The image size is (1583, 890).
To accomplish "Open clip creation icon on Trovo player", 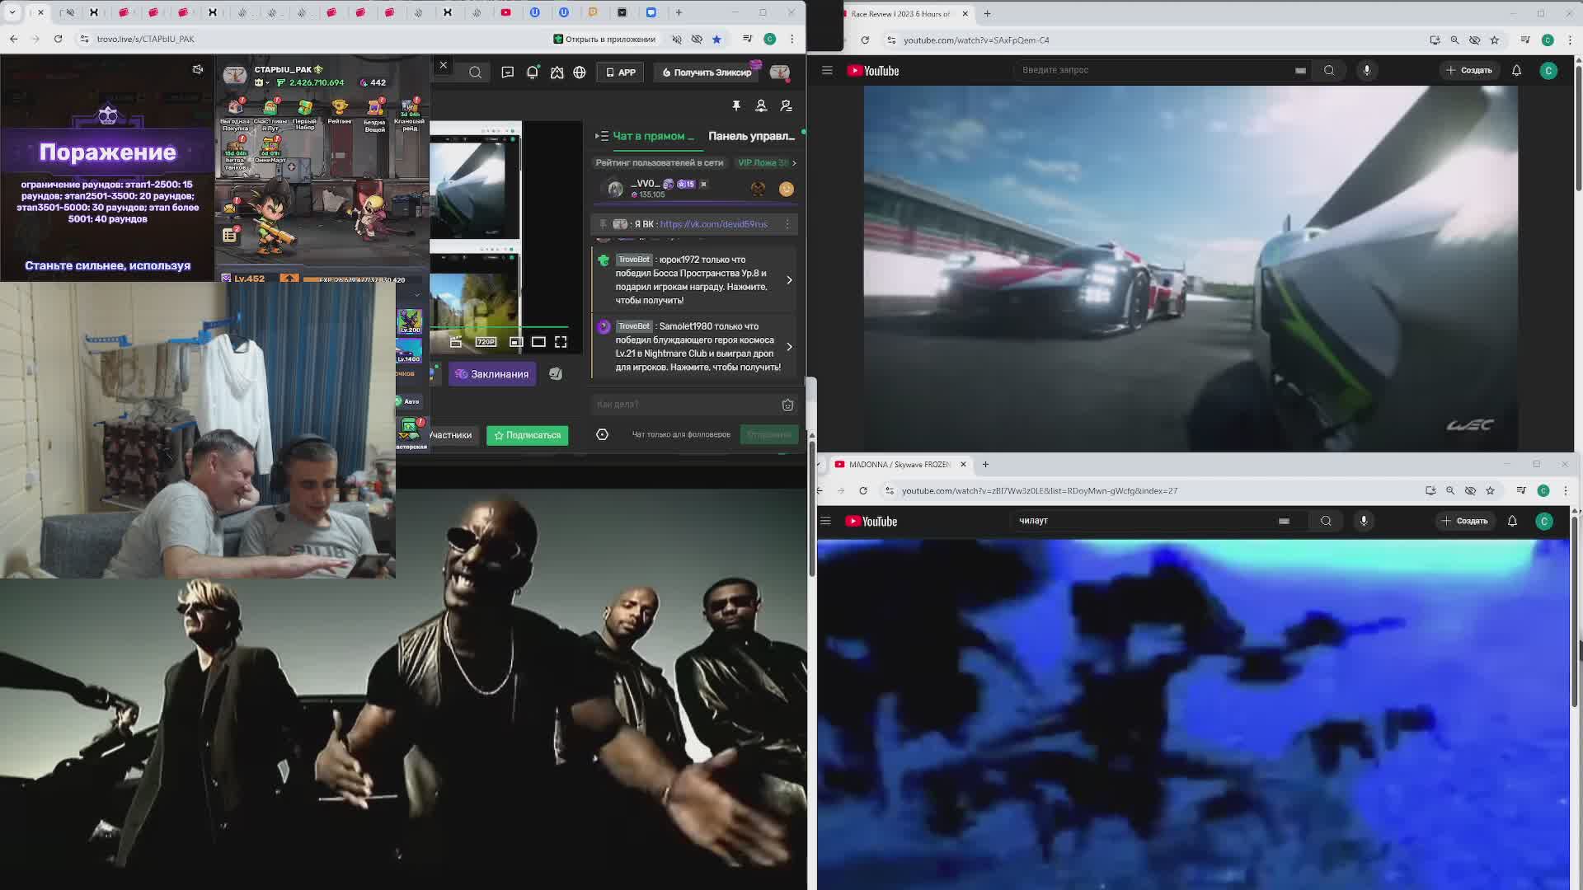I will [x=456, y=342].
